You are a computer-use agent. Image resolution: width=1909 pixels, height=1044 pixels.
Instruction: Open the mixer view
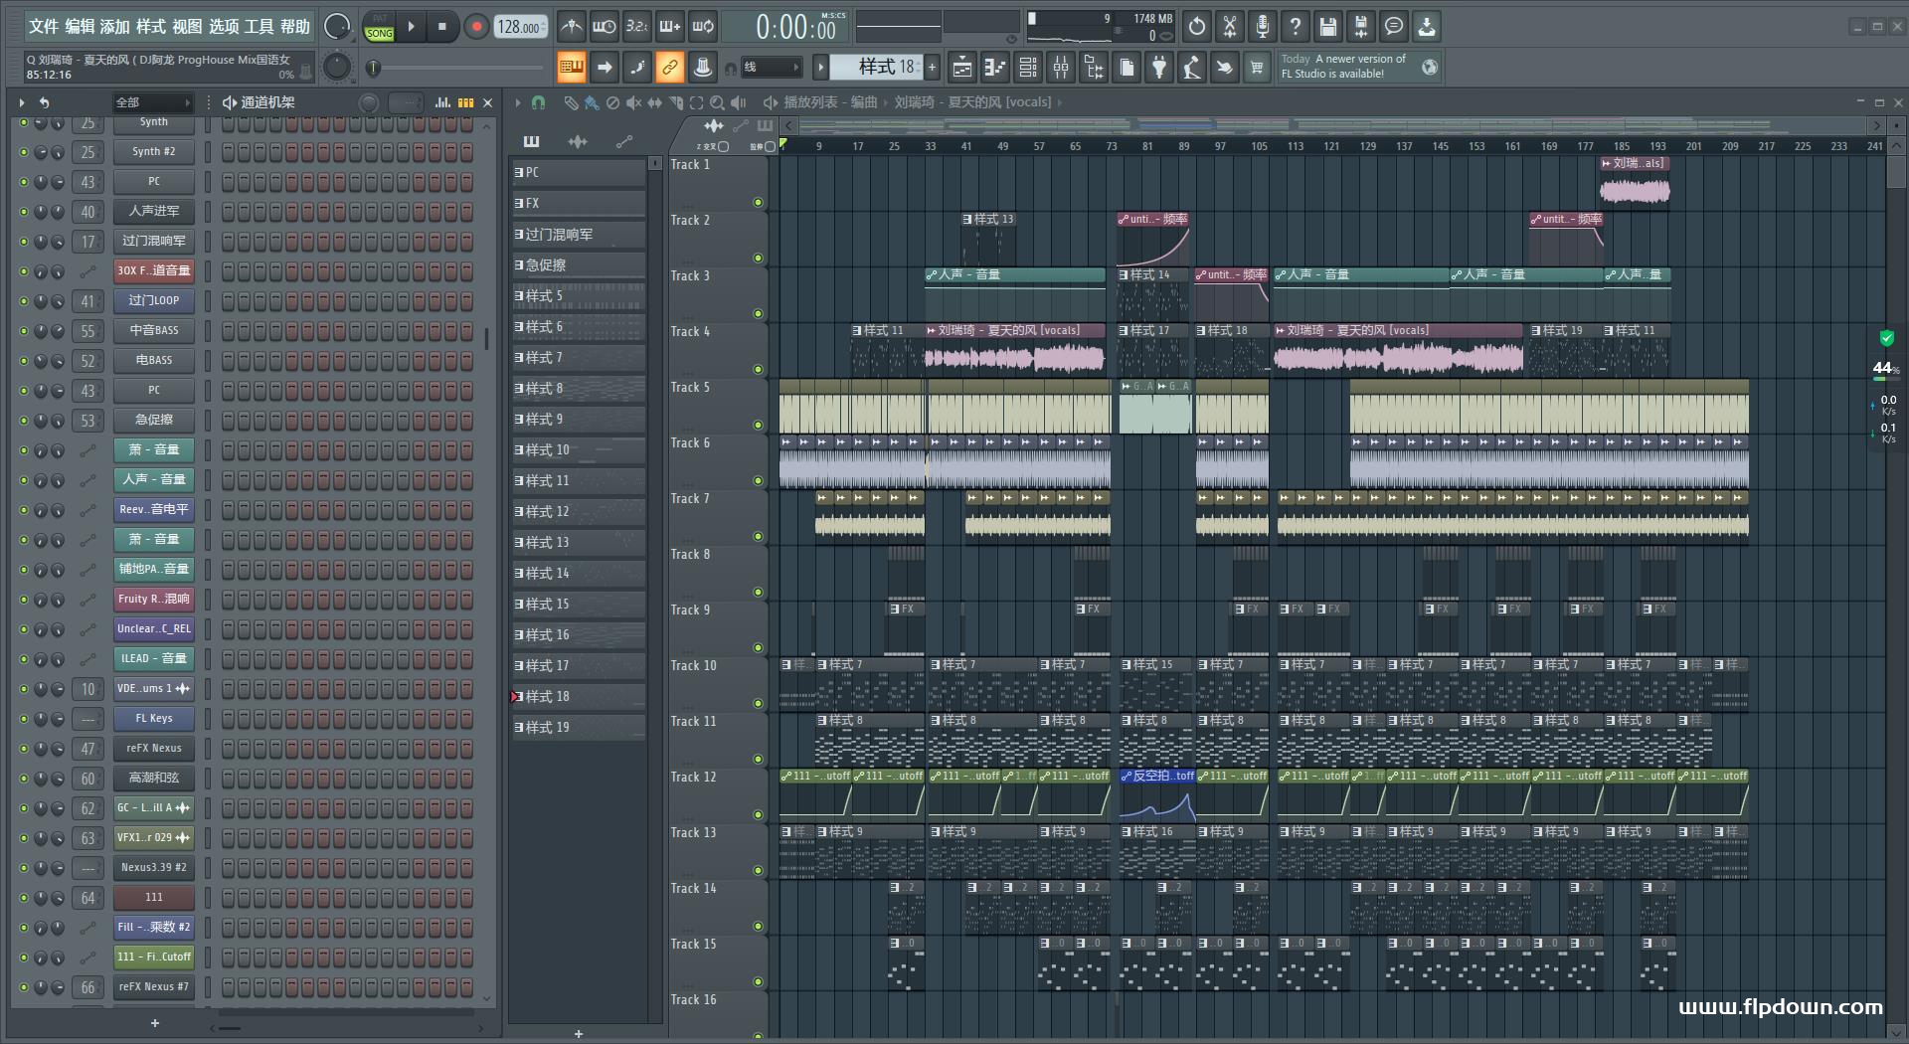coord(1061,68)
